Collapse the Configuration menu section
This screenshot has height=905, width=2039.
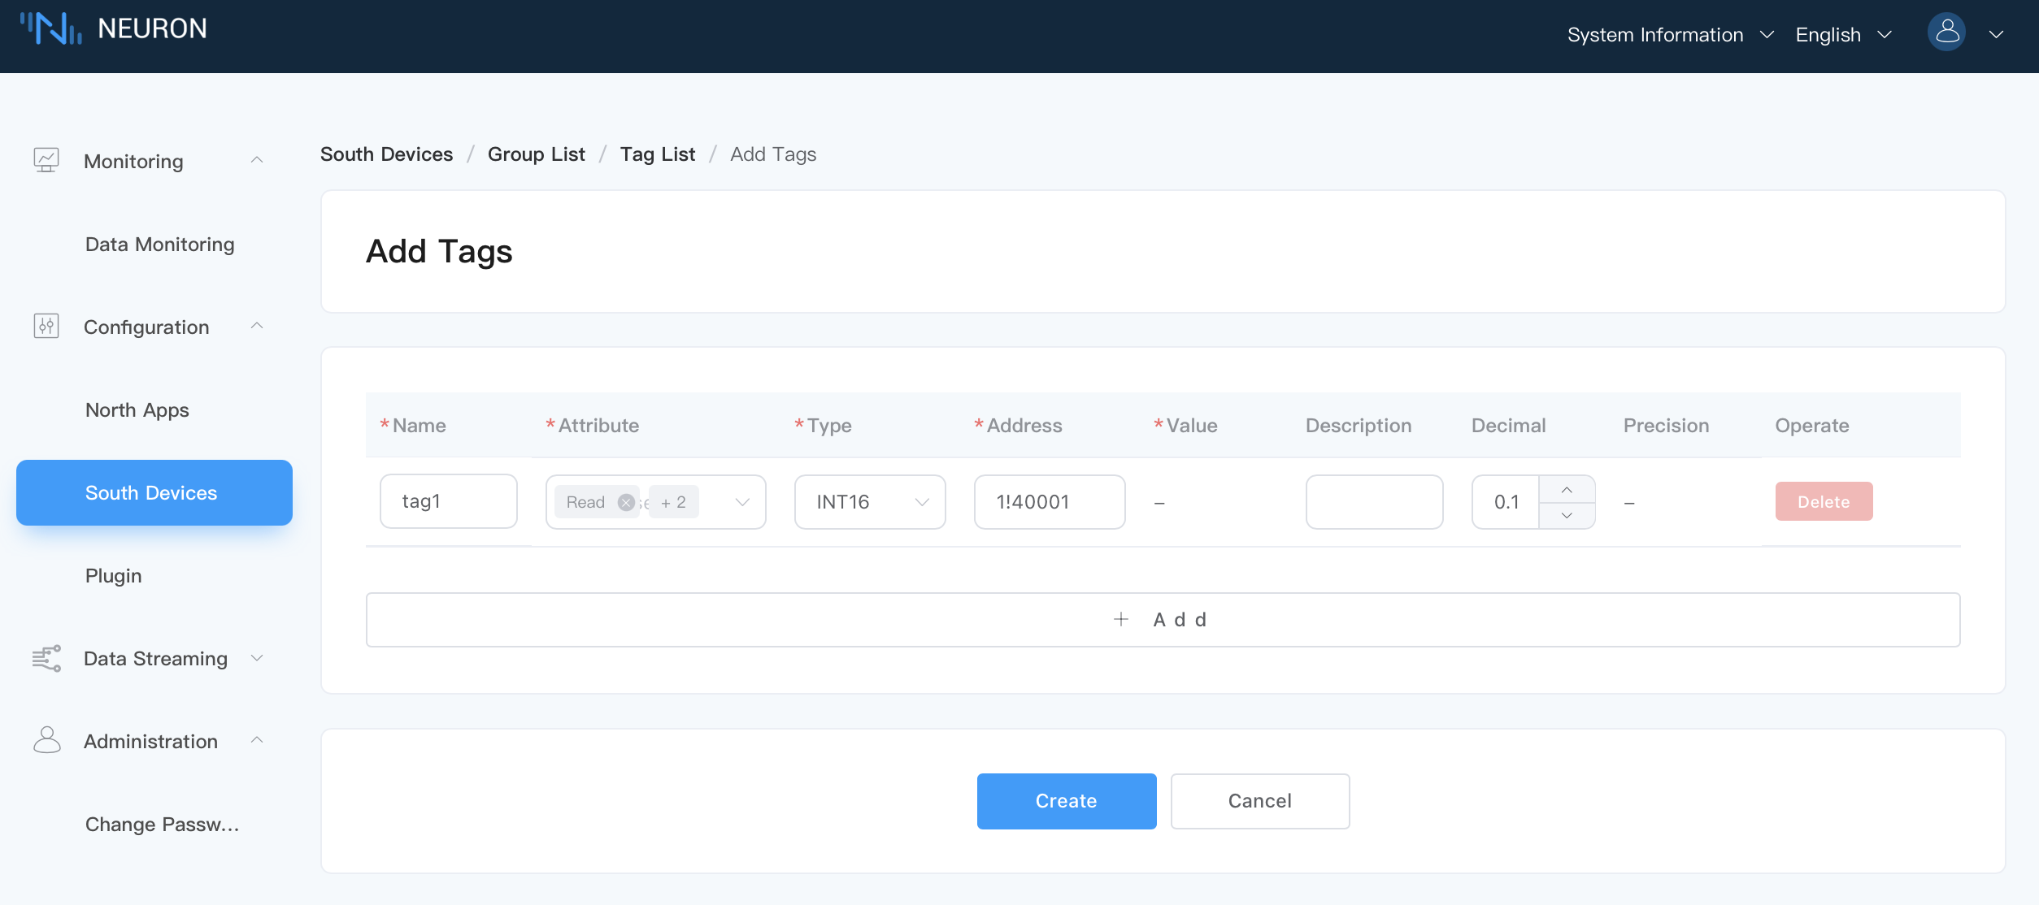[x=257, y=326]
